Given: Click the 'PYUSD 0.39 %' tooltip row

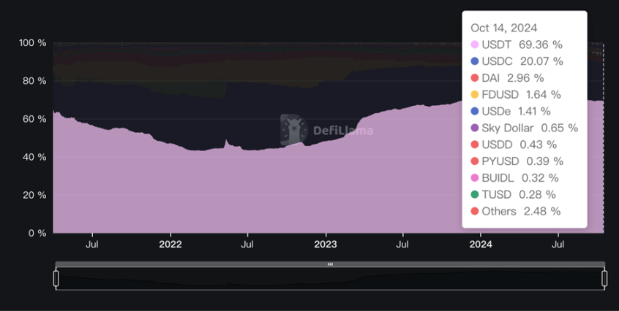Looking at the screenshot, I should point(517,161).
